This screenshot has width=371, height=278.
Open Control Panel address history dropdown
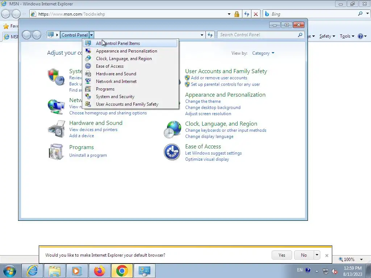(x=202, y=35)
